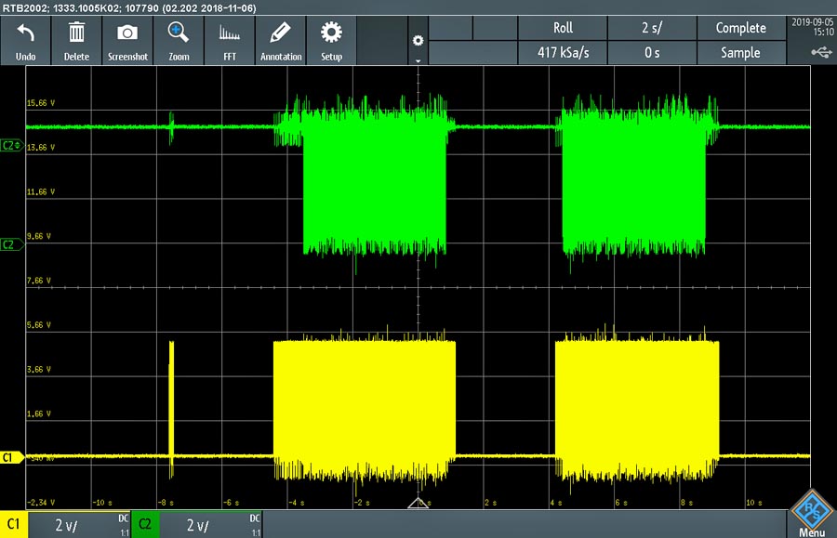
Task: Click the 5.66 V axis label
Action: click(x=39, y=324)
